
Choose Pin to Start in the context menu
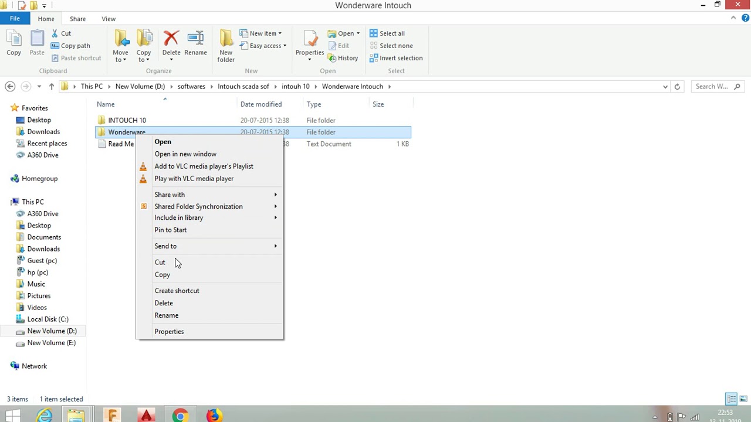coord(171,230)
